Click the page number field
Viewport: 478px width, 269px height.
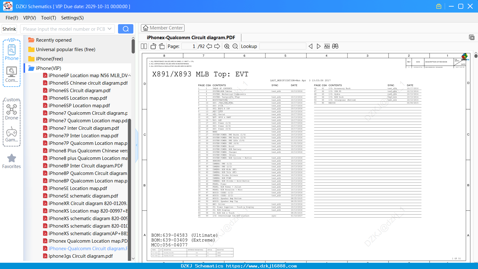[x=189, y=46]
